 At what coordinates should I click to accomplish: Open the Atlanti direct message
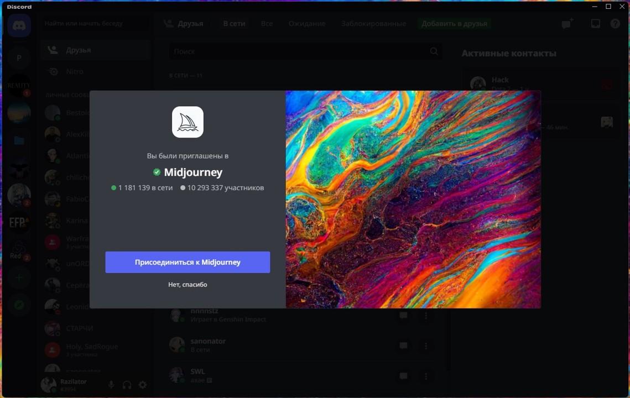click(x=68, y=156)
